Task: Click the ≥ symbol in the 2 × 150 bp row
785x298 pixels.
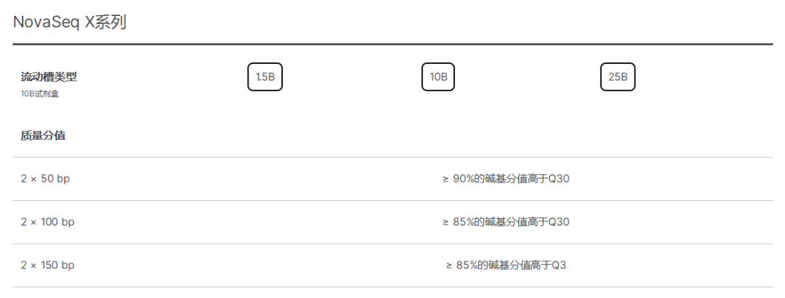Action: coord(449,265)
